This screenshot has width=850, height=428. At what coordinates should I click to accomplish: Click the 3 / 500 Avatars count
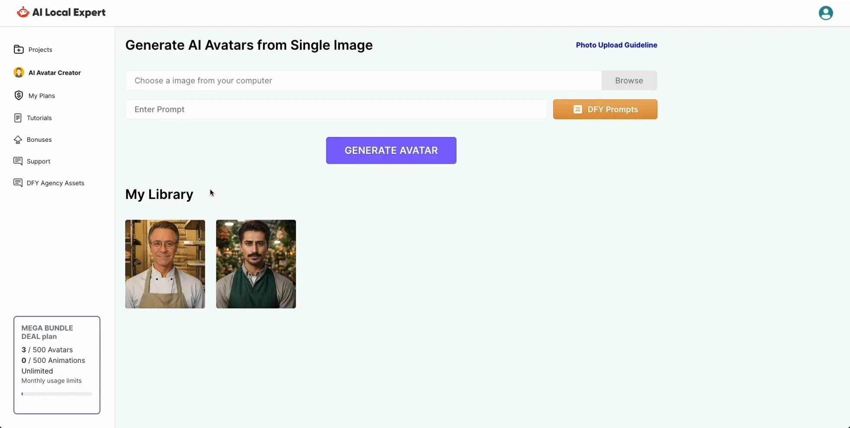pos(47,350)
